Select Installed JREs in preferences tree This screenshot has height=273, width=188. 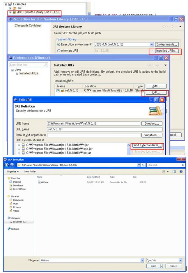click(29, 73)
